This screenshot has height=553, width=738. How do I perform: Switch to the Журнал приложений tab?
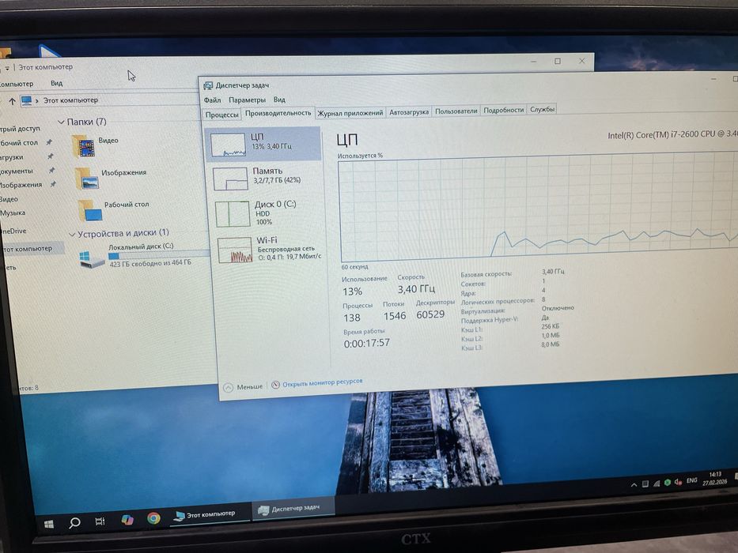350,113
